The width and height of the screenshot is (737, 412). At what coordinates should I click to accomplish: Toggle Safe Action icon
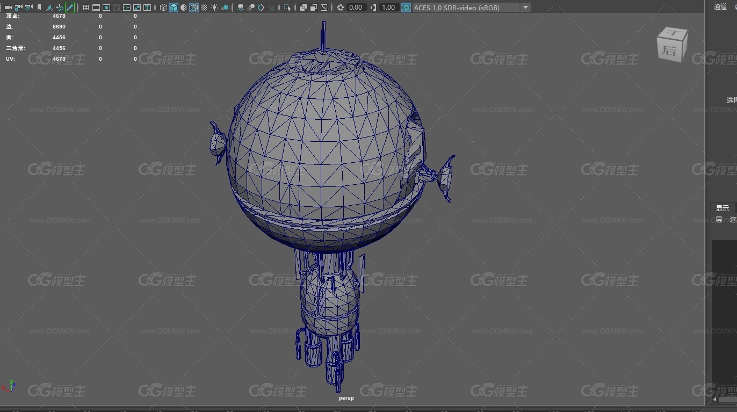click(x=137, y=8)
